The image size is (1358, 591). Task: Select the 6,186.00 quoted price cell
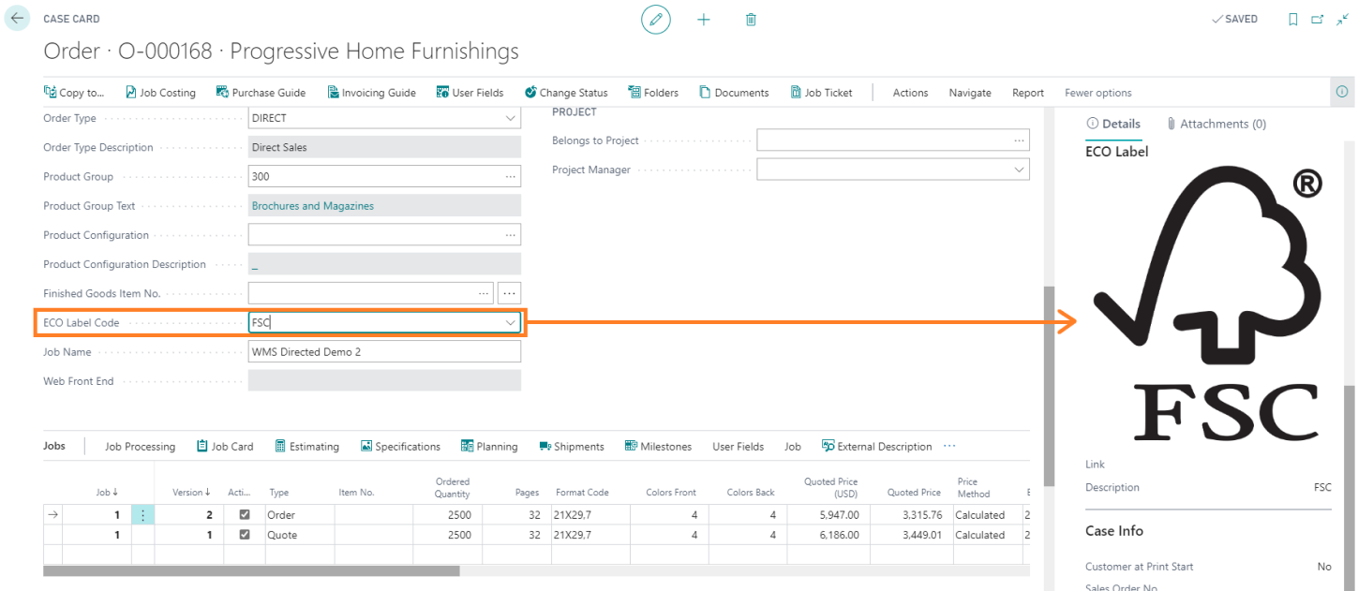[x=828, y=535]
